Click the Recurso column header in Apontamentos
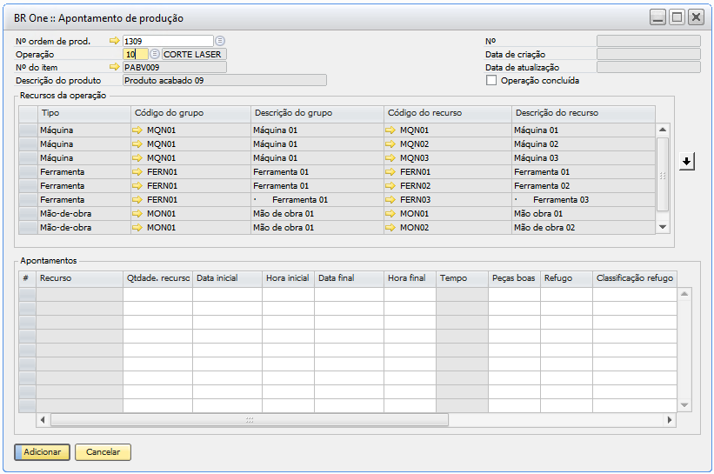 pos(80,278)
